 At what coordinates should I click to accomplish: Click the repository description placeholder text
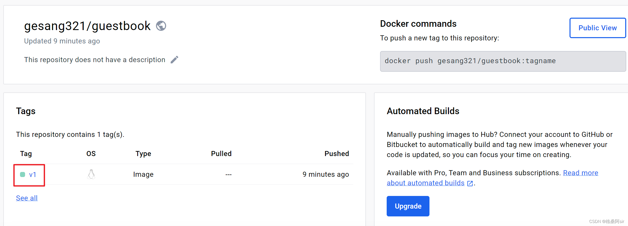94,60
